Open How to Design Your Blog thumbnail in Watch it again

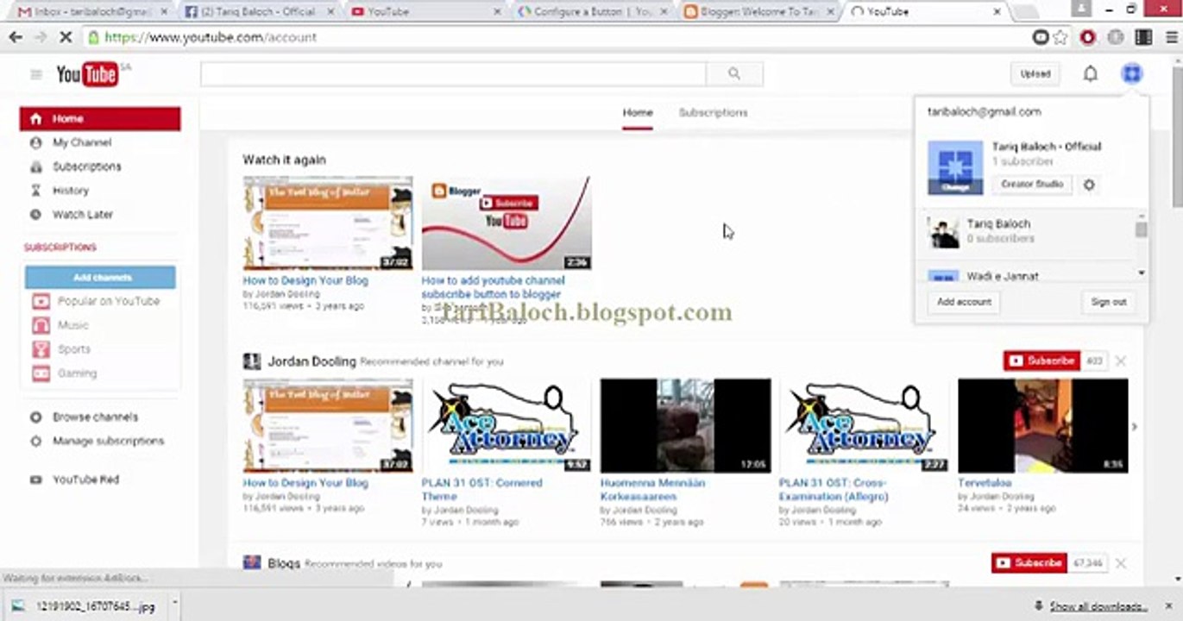[x=328, y=223]
